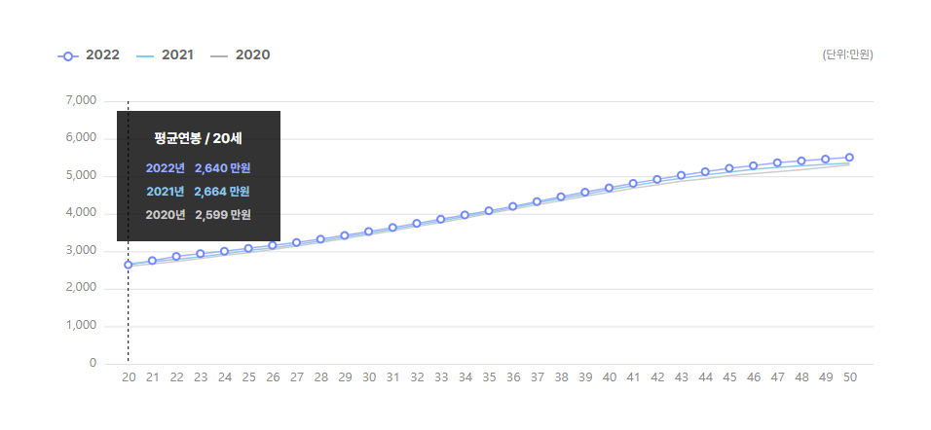Image resolution: width=931 pixels, height=430 pixels.
Task: Click the x-axis label 42
Action: tap(657, 377)
